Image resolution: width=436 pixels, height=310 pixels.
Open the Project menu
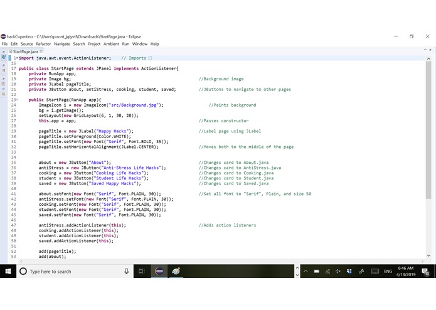click(x=94, y=44)
